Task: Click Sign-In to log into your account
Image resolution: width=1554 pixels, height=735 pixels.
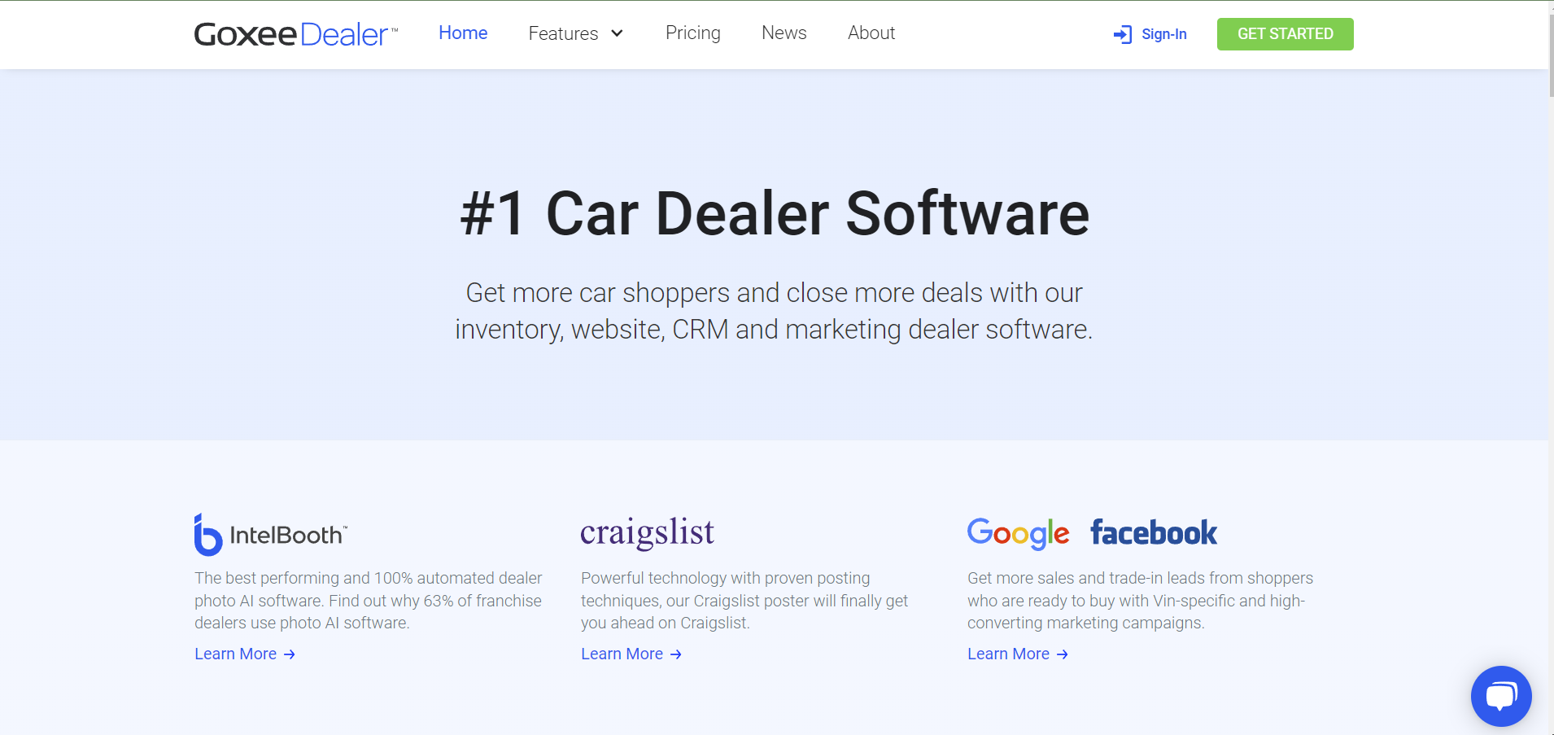Action: click(x=1163, y=34)
